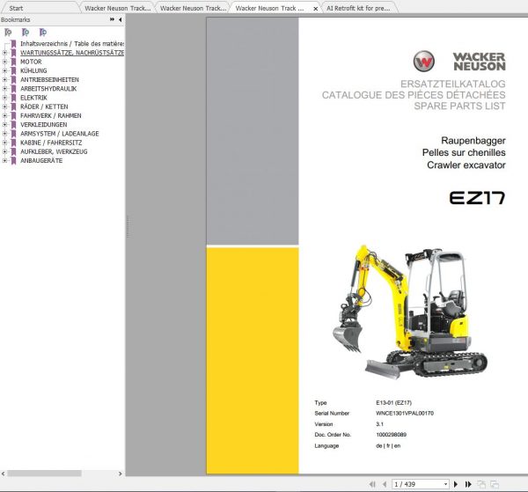Expand the WARTUNGSSÄTZE bookmark node
This screenshot has height=492, width=528.
tap(4, 53)
